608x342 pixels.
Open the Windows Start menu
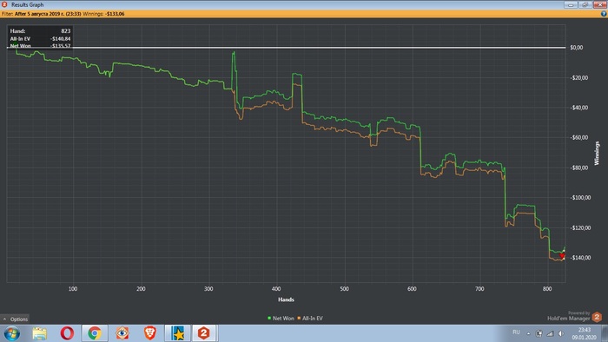point(11,333)
